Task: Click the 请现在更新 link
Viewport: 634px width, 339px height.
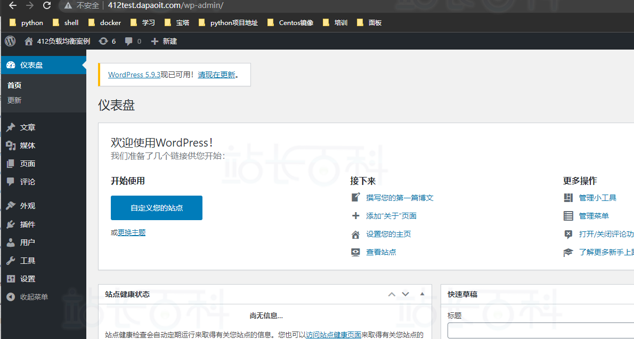Action: pos(216,75)
